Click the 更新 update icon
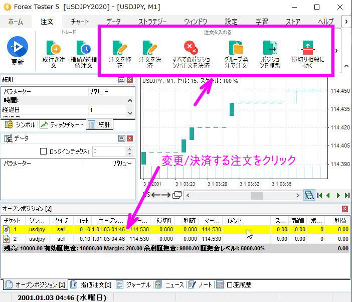The height and width of the screenshot is (302, 352). click(18, 47)
